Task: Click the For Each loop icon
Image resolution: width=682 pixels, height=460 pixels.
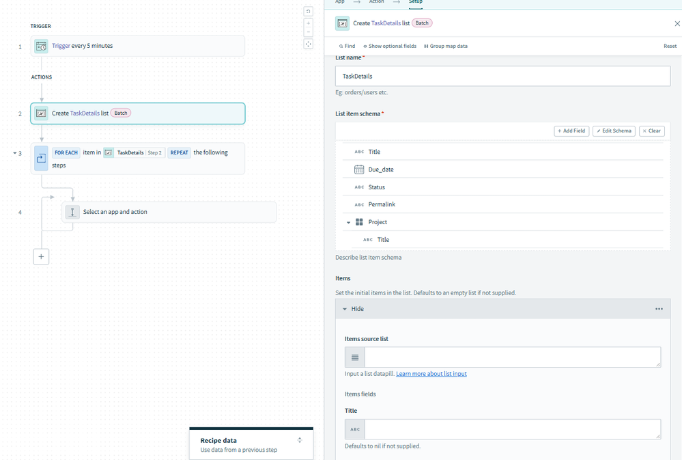Action: (41, 158)
